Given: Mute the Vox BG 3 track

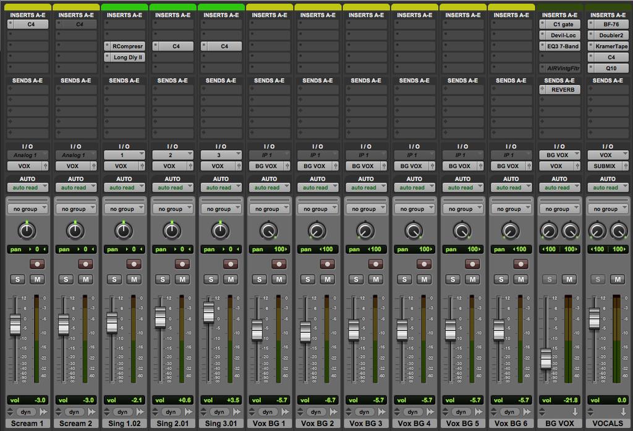Looking at the screenshot, I should pyautogui.click(x=376, y=279).
